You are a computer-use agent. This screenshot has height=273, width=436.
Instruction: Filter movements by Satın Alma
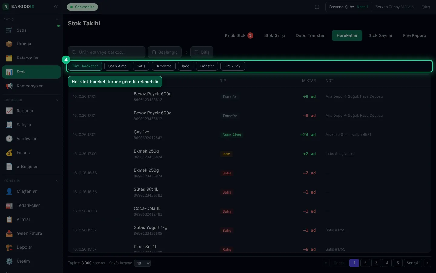pos(117,66)
